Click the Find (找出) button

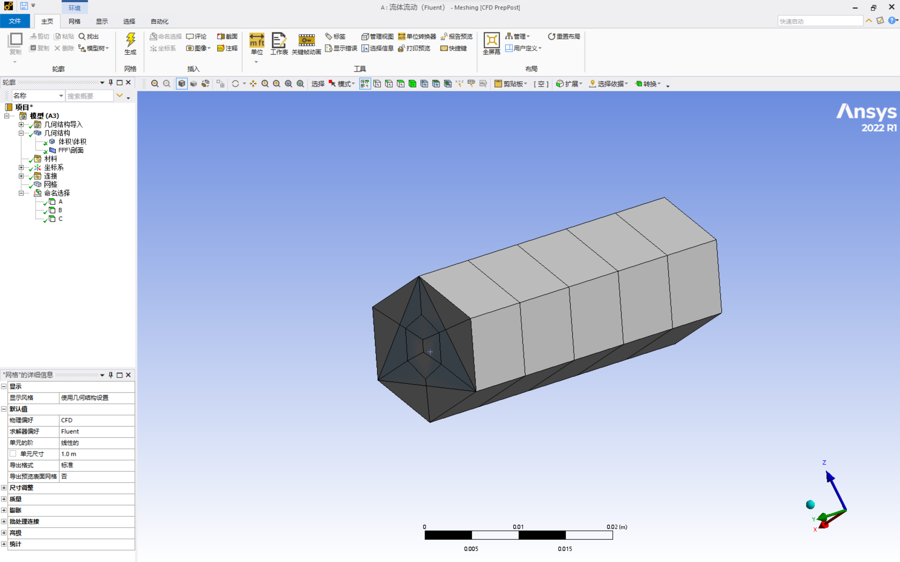click(x=89, y=36)
